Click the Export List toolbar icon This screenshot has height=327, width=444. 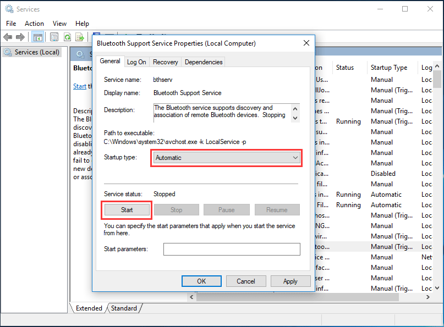(x=80, y=37)
